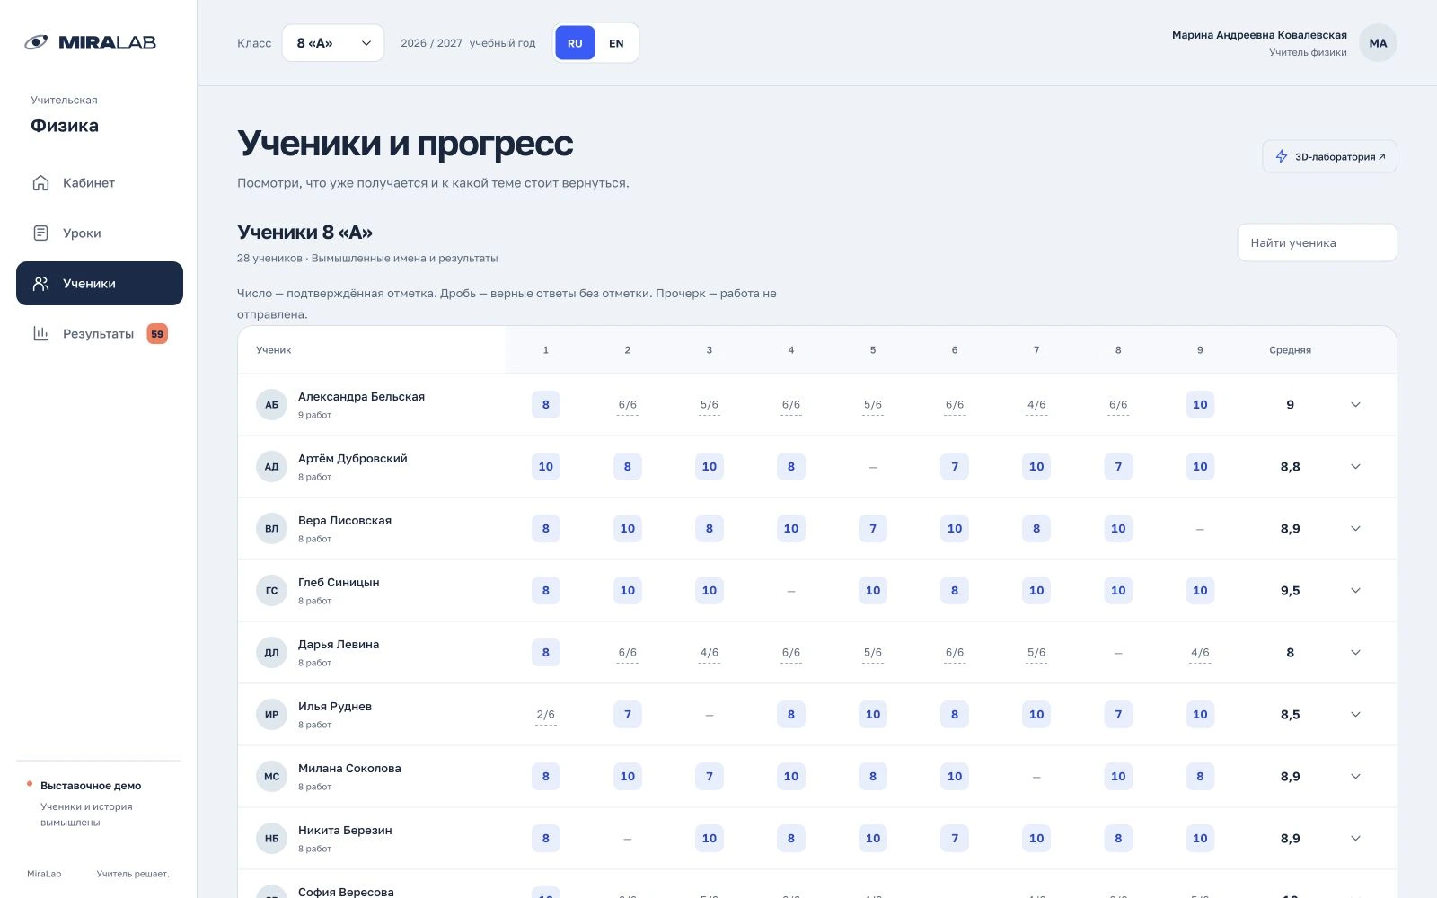Open the class 8 «А» dropdown
Viewport: 1437px width, 898px height.
coord(333,43)
